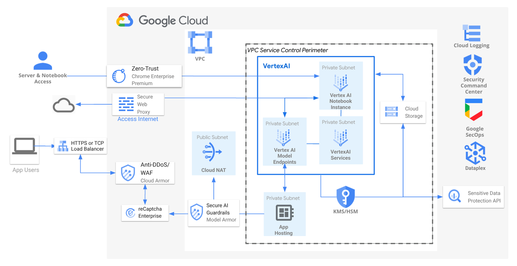Select the Cloud NAT label

tap(213, 170)
